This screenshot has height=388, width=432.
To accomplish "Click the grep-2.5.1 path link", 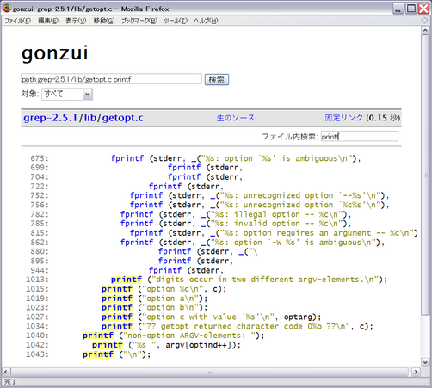I will tap(50, 118).
